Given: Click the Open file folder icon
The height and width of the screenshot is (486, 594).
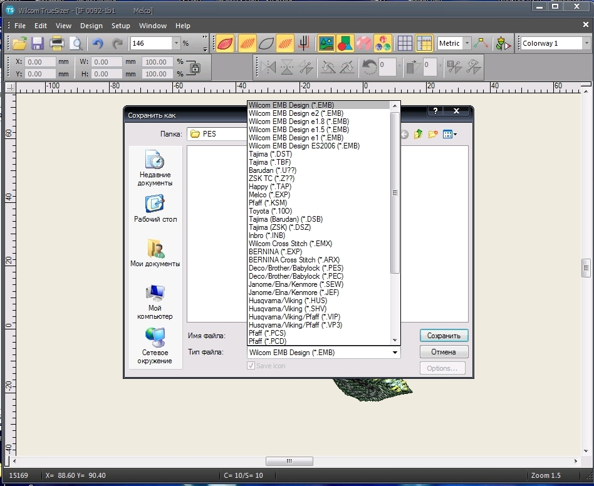Looking at the screenshot, I should click(19, 43).
